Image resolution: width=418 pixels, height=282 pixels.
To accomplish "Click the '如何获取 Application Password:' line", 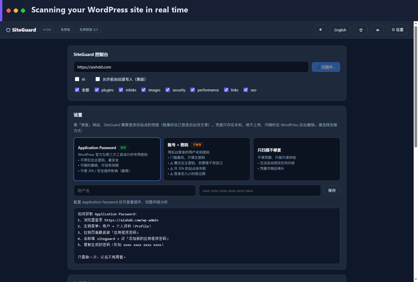I will (x=107, y=214).
